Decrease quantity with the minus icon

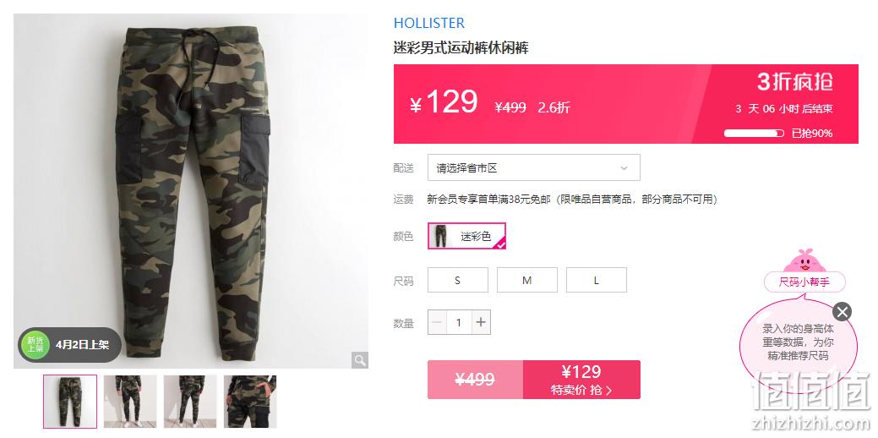pyautogui.click(x=438, y=322)
